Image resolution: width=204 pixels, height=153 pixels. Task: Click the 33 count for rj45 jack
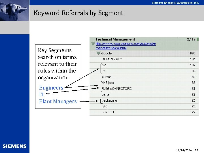pos(194,83)
